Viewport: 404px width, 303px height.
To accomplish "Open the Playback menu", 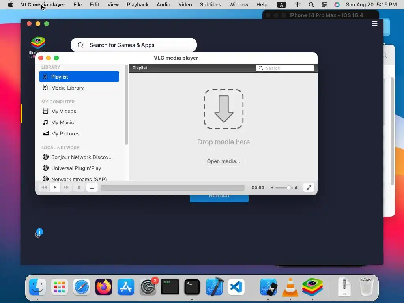I will [138, 5].
